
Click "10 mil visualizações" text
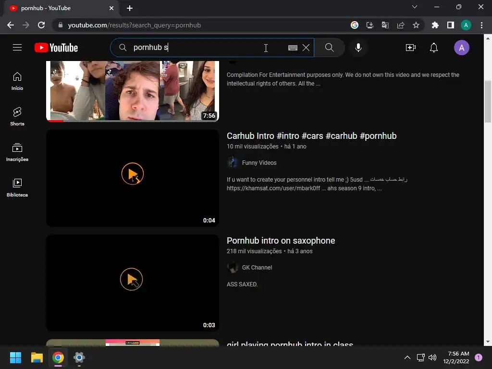click(x=253, y=146)
